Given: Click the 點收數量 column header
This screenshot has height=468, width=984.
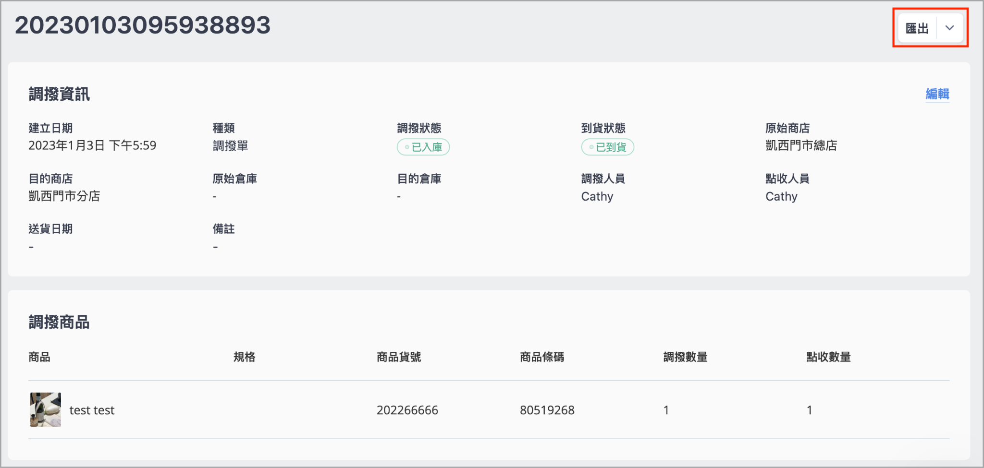Looking at the screenshot, I should pyautogui.click(x=828, y=357).
